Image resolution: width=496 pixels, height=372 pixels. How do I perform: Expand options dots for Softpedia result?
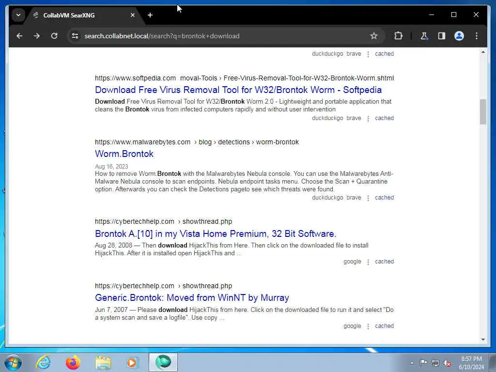pyautogui.click(x=368, y=119)
